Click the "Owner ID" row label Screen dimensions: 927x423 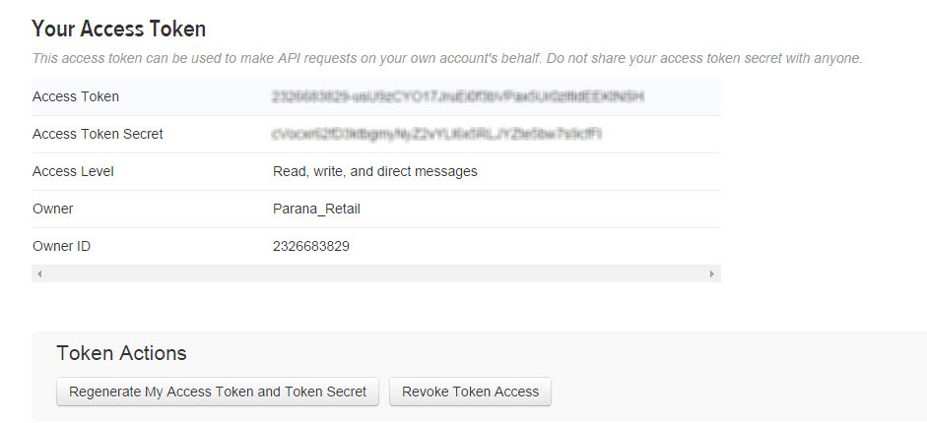click(x=61, y=246)
